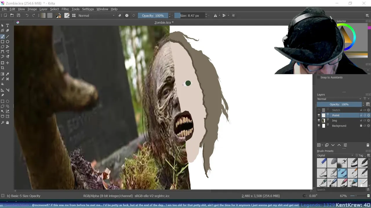Open the Layer menu
The image size is (371, 208).
[x=43, y=9]
